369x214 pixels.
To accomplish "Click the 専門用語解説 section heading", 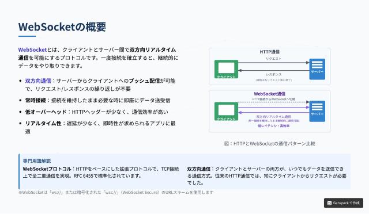I will coord(37,161).
